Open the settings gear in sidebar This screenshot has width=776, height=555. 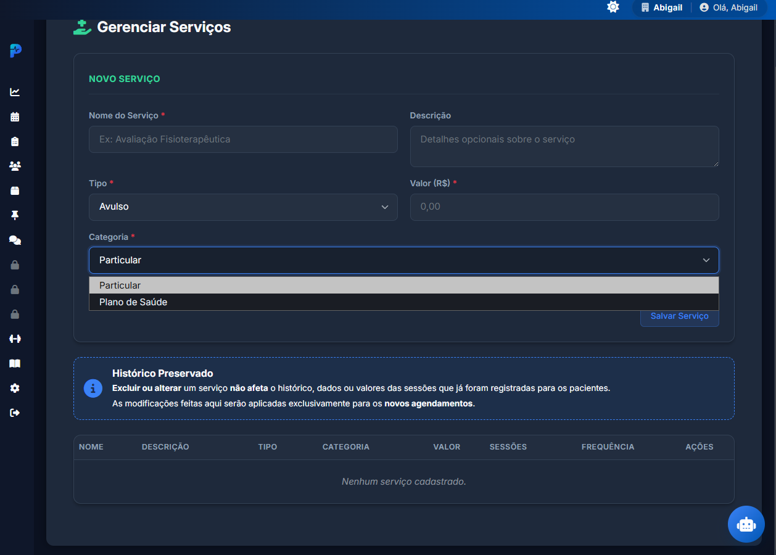click(x=15, y=388)
